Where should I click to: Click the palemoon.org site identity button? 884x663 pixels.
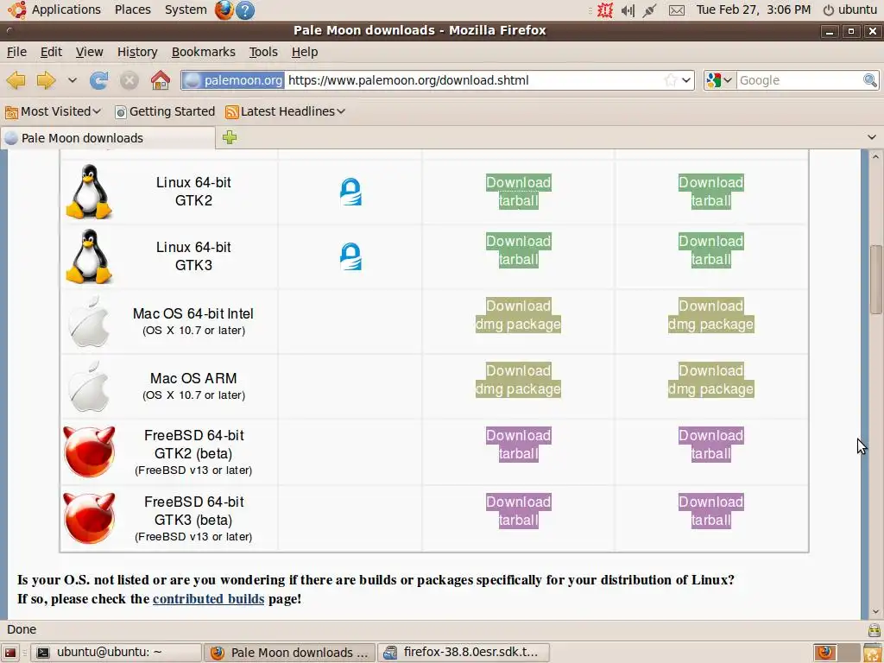233,80
